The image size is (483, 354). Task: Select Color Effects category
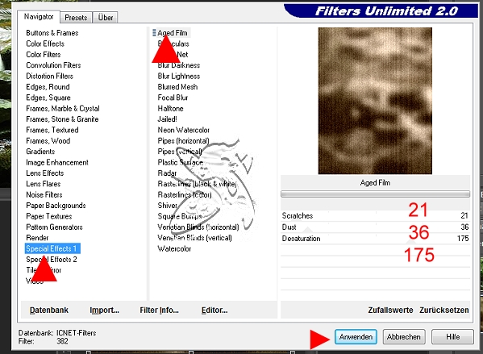[x=45, y=44]
